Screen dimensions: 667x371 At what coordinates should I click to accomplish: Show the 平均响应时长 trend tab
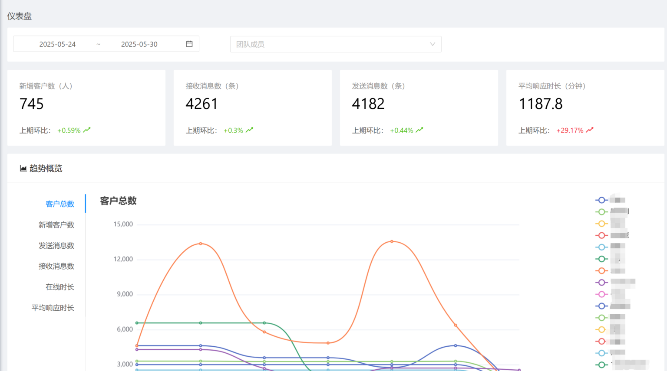[53, 308]
